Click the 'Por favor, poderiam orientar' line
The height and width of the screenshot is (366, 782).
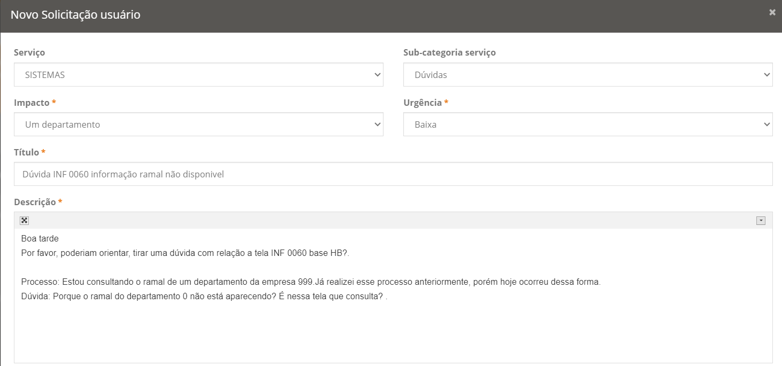point(185,253)
